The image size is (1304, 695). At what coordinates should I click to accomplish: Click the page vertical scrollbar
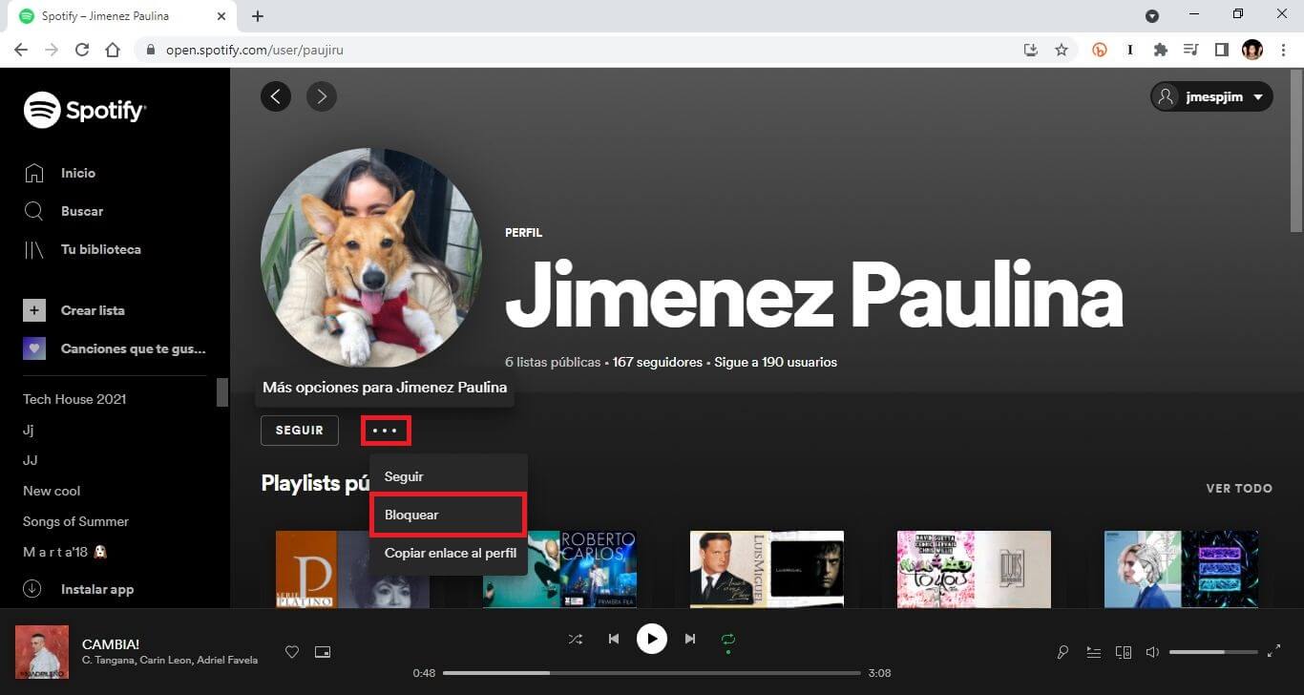tap(1296, 150)
